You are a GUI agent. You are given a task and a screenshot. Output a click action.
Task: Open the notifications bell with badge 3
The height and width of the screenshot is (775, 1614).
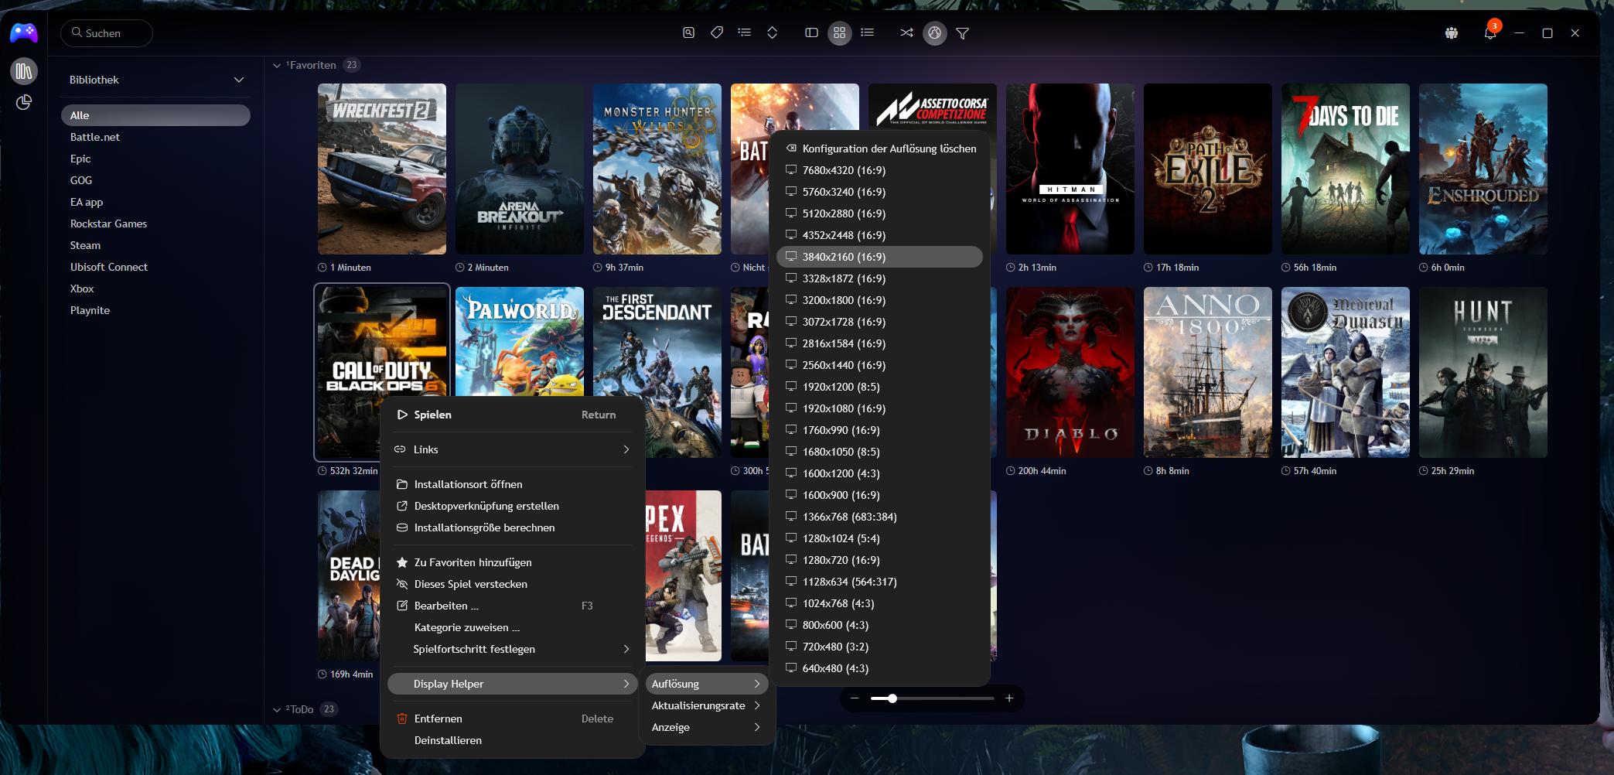tap(1490, 32)
